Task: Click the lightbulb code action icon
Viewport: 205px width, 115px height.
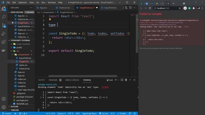Action: tap(50, 19)
